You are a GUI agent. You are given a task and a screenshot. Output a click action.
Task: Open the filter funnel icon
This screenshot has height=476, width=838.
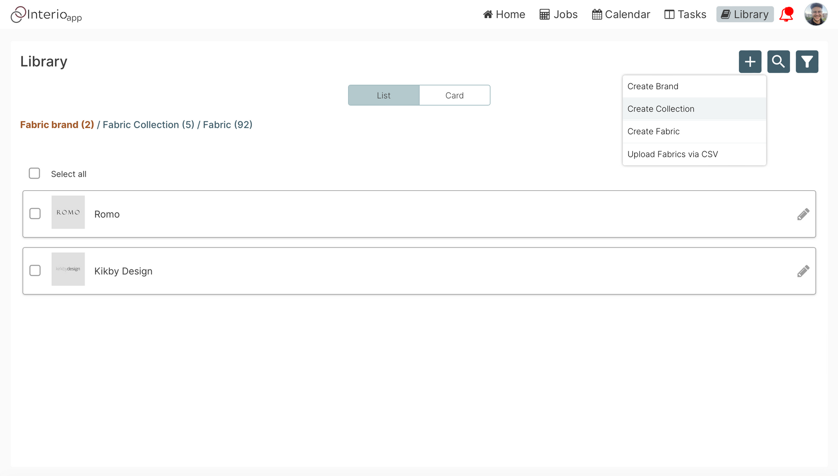(807, 61)
